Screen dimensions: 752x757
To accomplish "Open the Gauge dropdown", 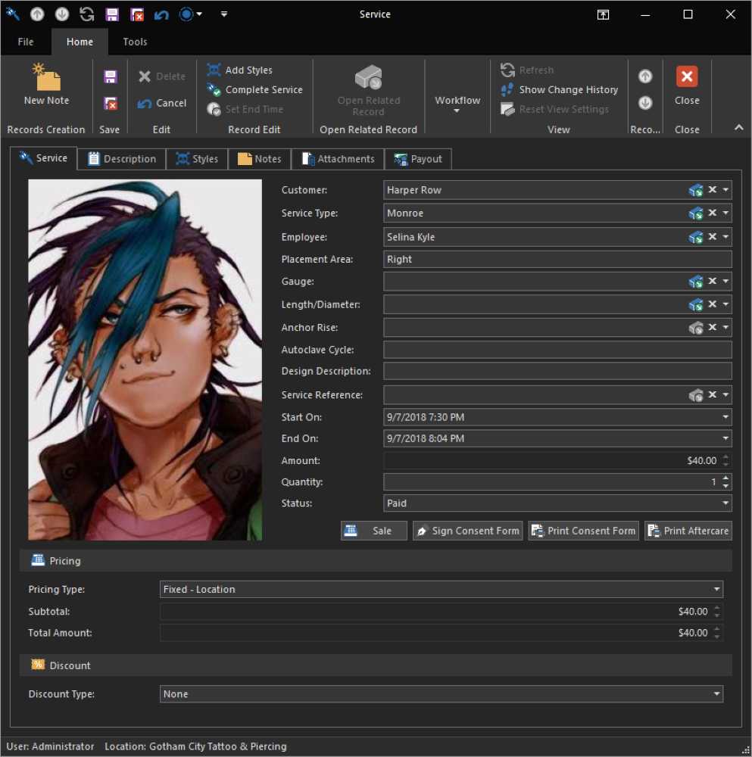I will (725, 281).
